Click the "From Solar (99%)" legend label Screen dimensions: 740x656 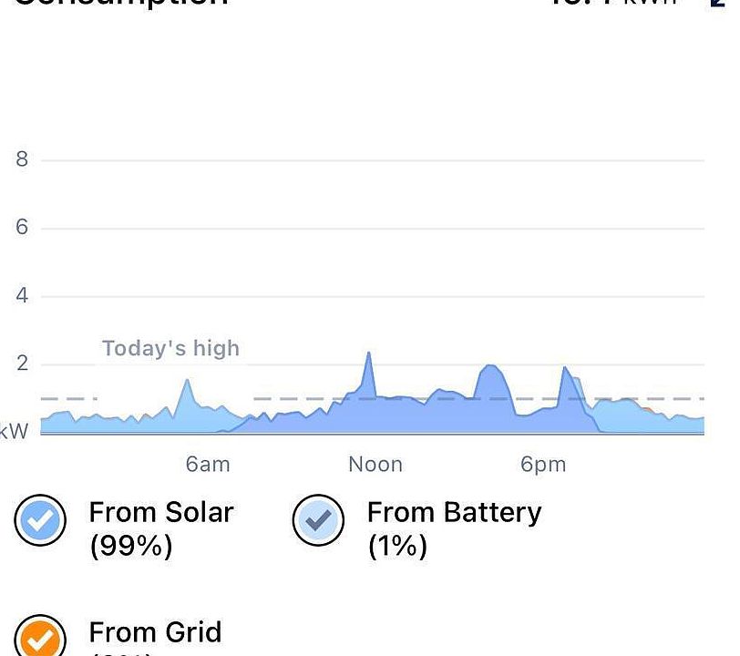coord(161,528)
